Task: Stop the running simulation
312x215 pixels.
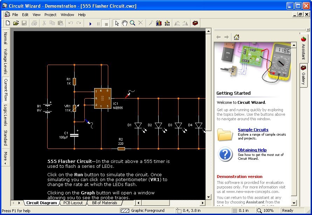Action: (106, 23)
